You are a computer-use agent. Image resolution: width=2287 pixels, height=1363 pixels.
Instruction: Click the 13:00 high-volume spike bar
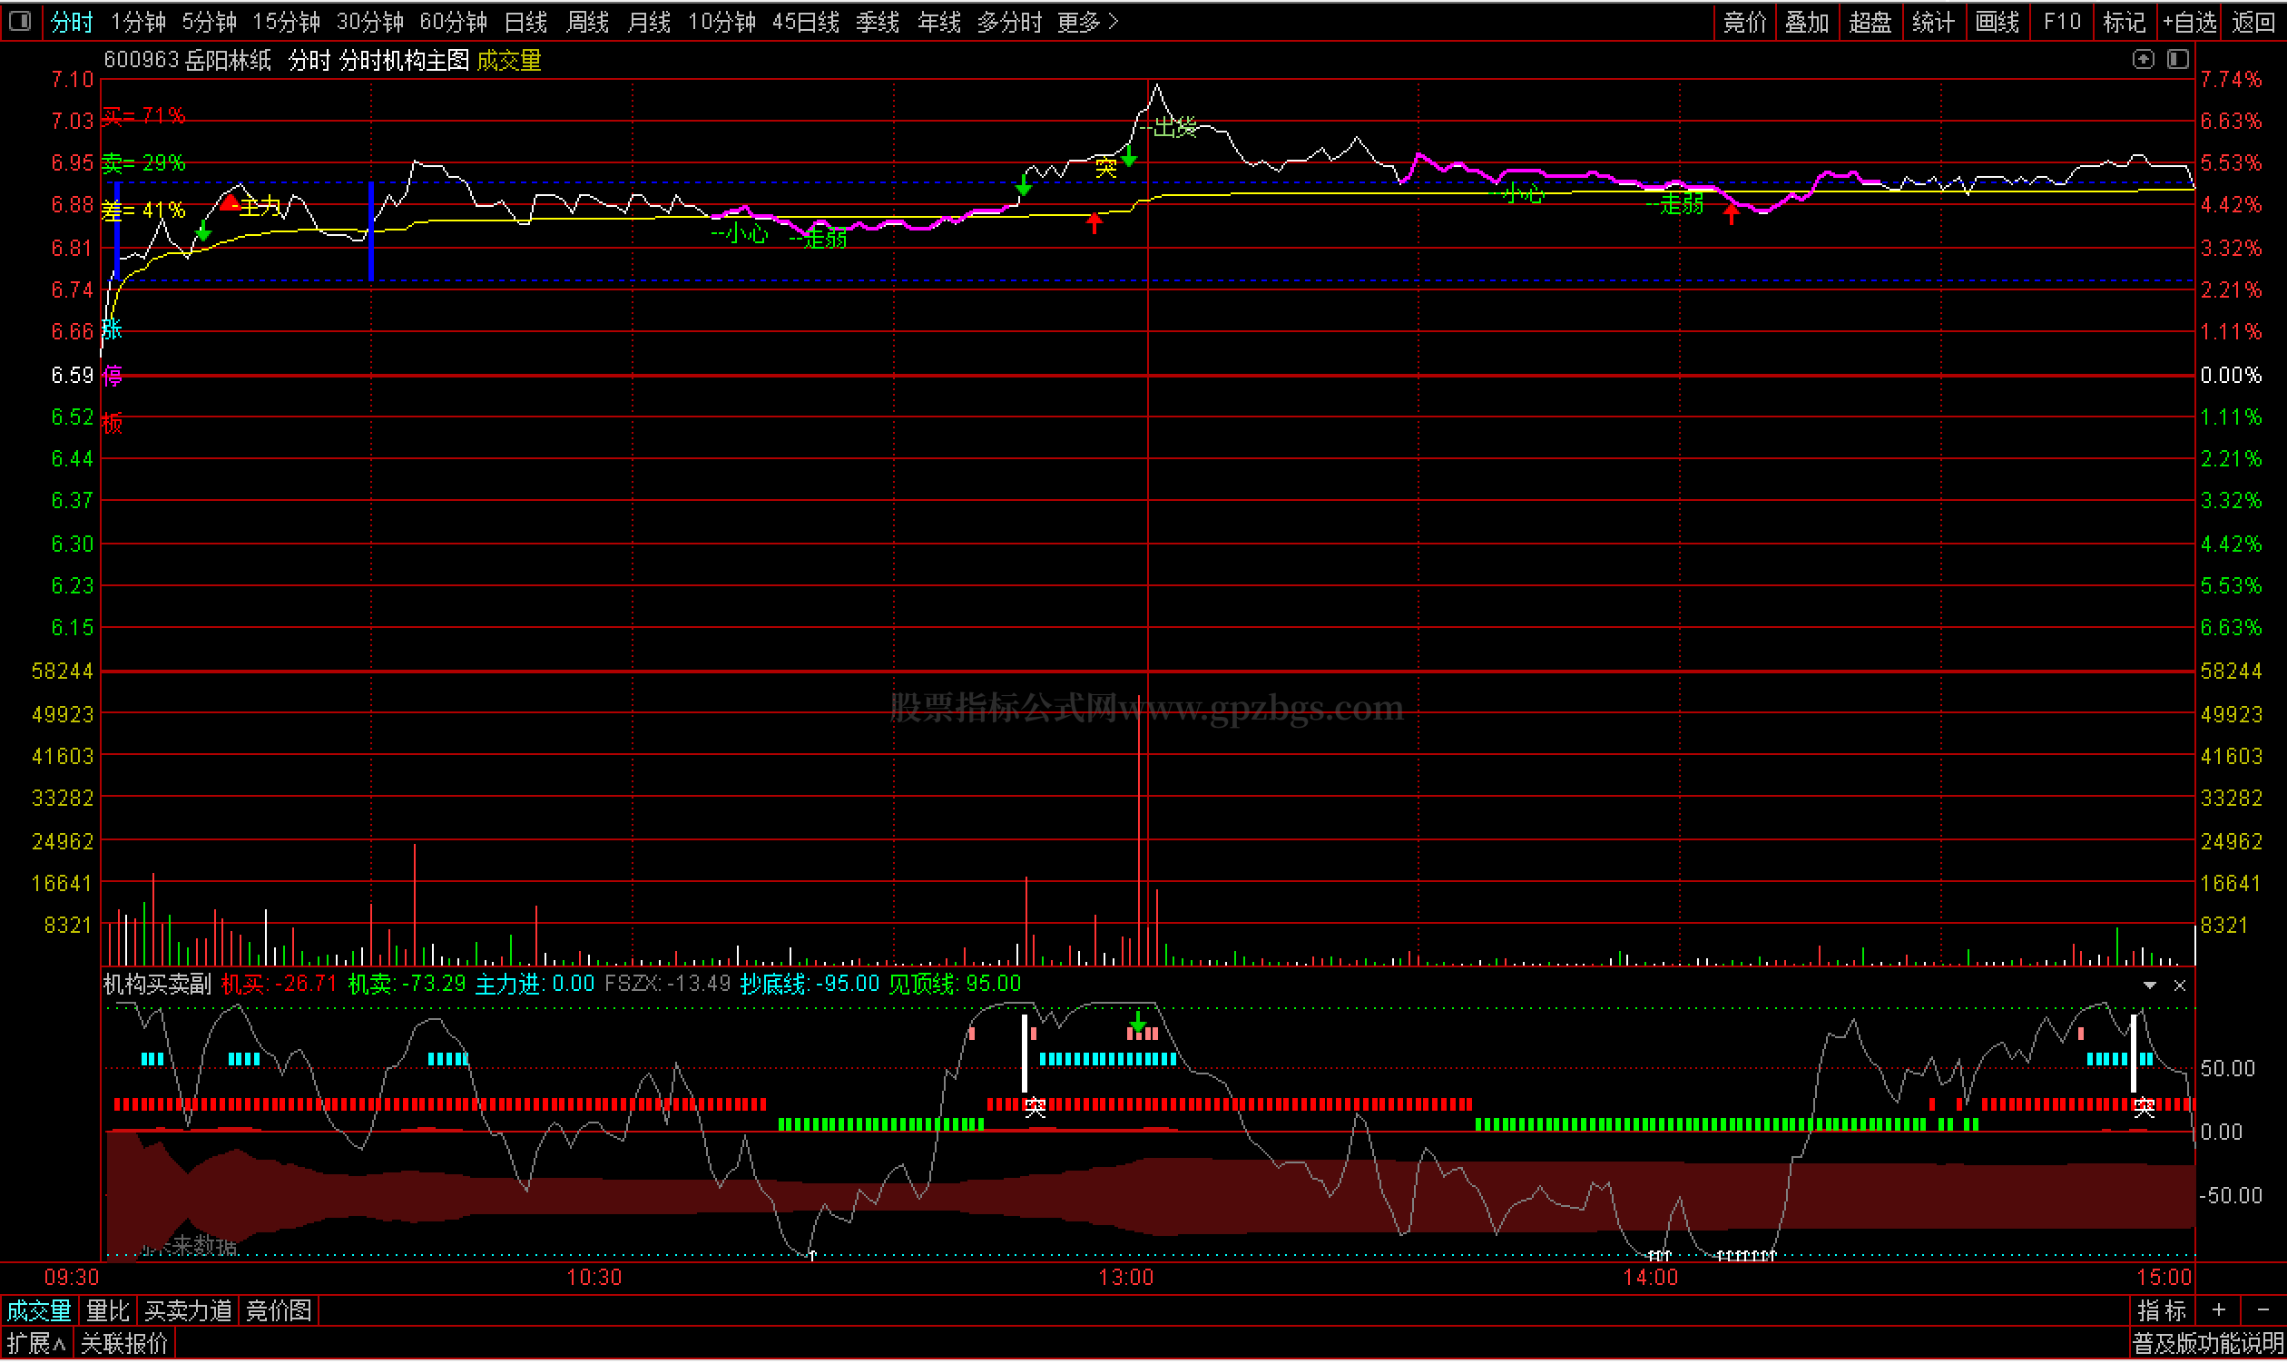click(1139, 827)
